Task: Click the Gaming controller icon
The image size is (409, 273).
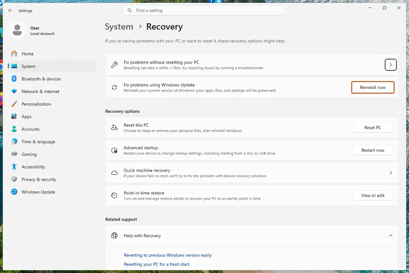Action: coord(14,154)
